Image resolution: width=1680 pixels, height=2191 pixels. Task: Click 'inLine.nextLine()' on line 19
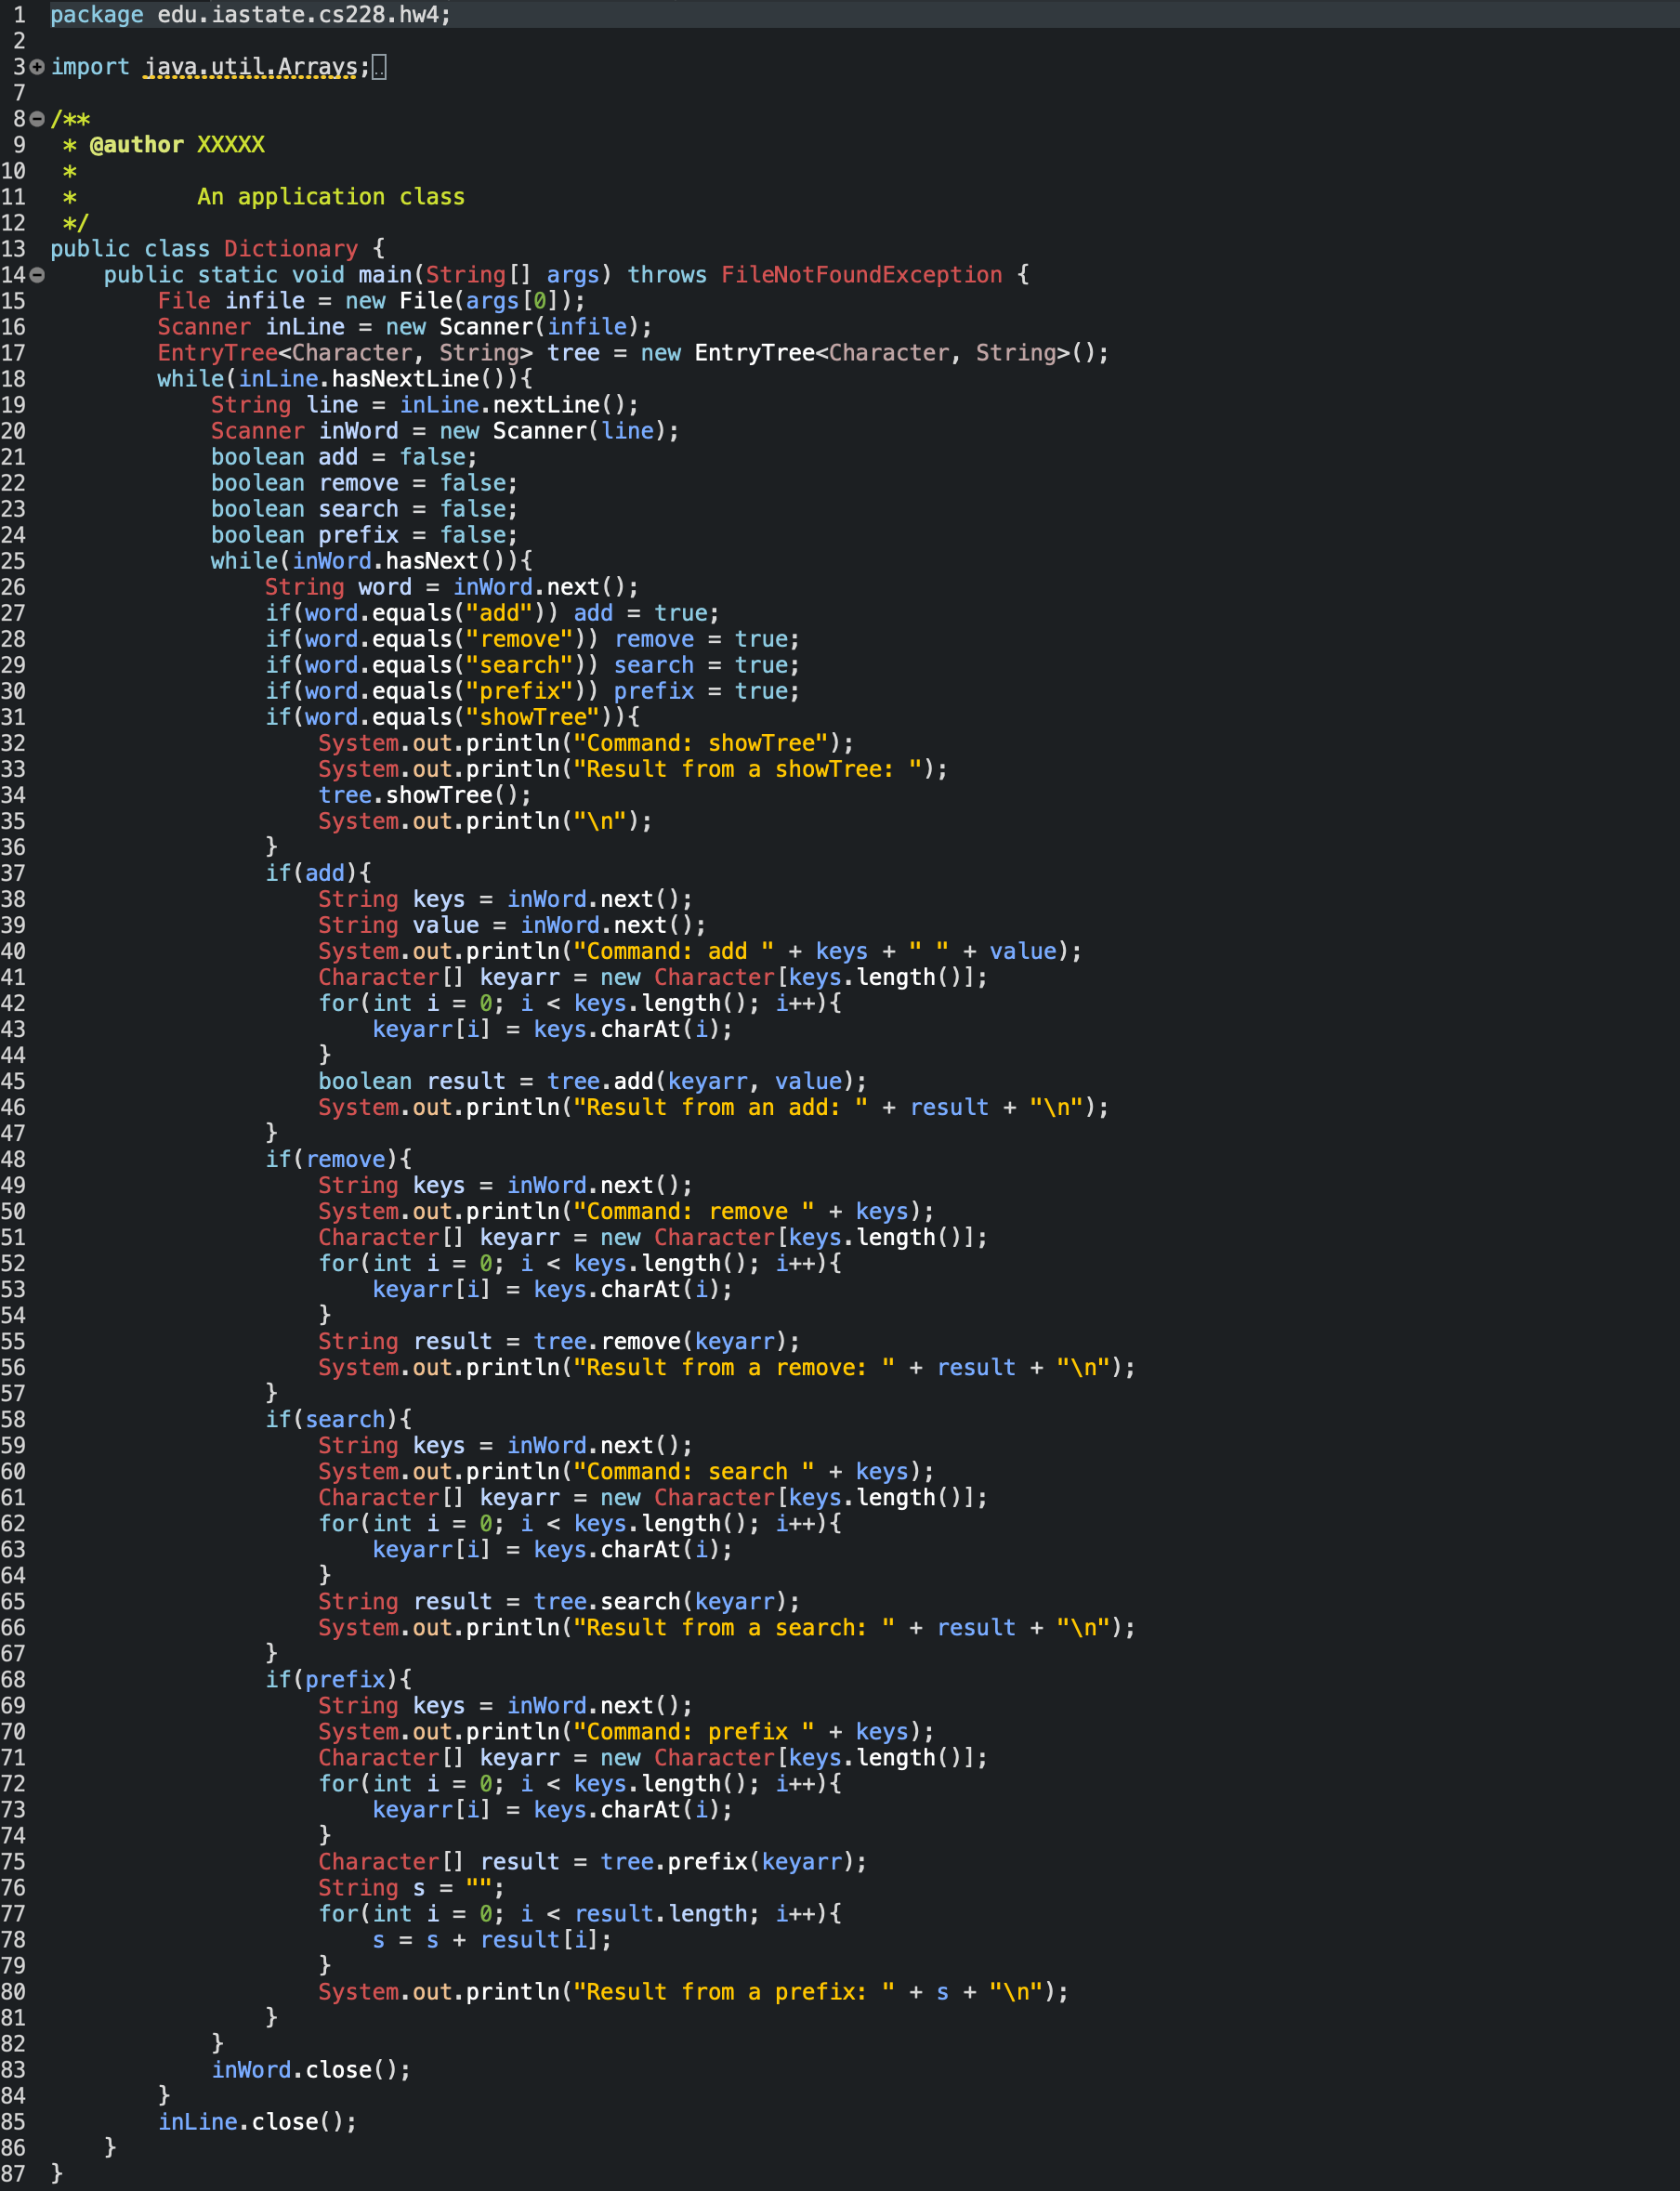pyautogui.click(x=512, y=405)
